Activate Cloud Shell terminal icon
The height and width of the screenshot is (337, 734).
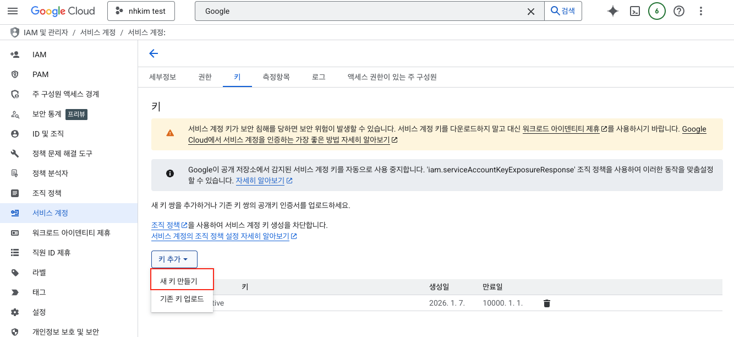(634, 11)
